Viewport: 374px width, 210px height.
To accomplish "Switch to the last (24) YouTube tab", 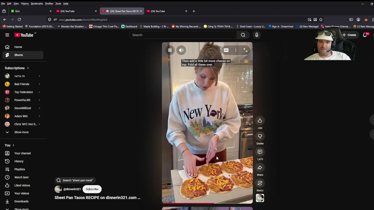I will pyautogui.click(x=167, y=11).
